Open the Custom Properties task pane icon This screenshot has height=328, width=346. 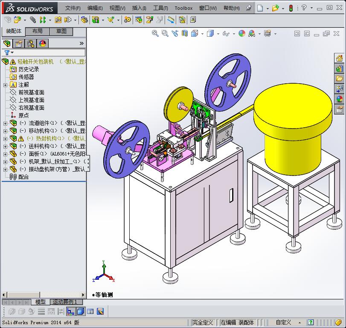pos(339,109)
